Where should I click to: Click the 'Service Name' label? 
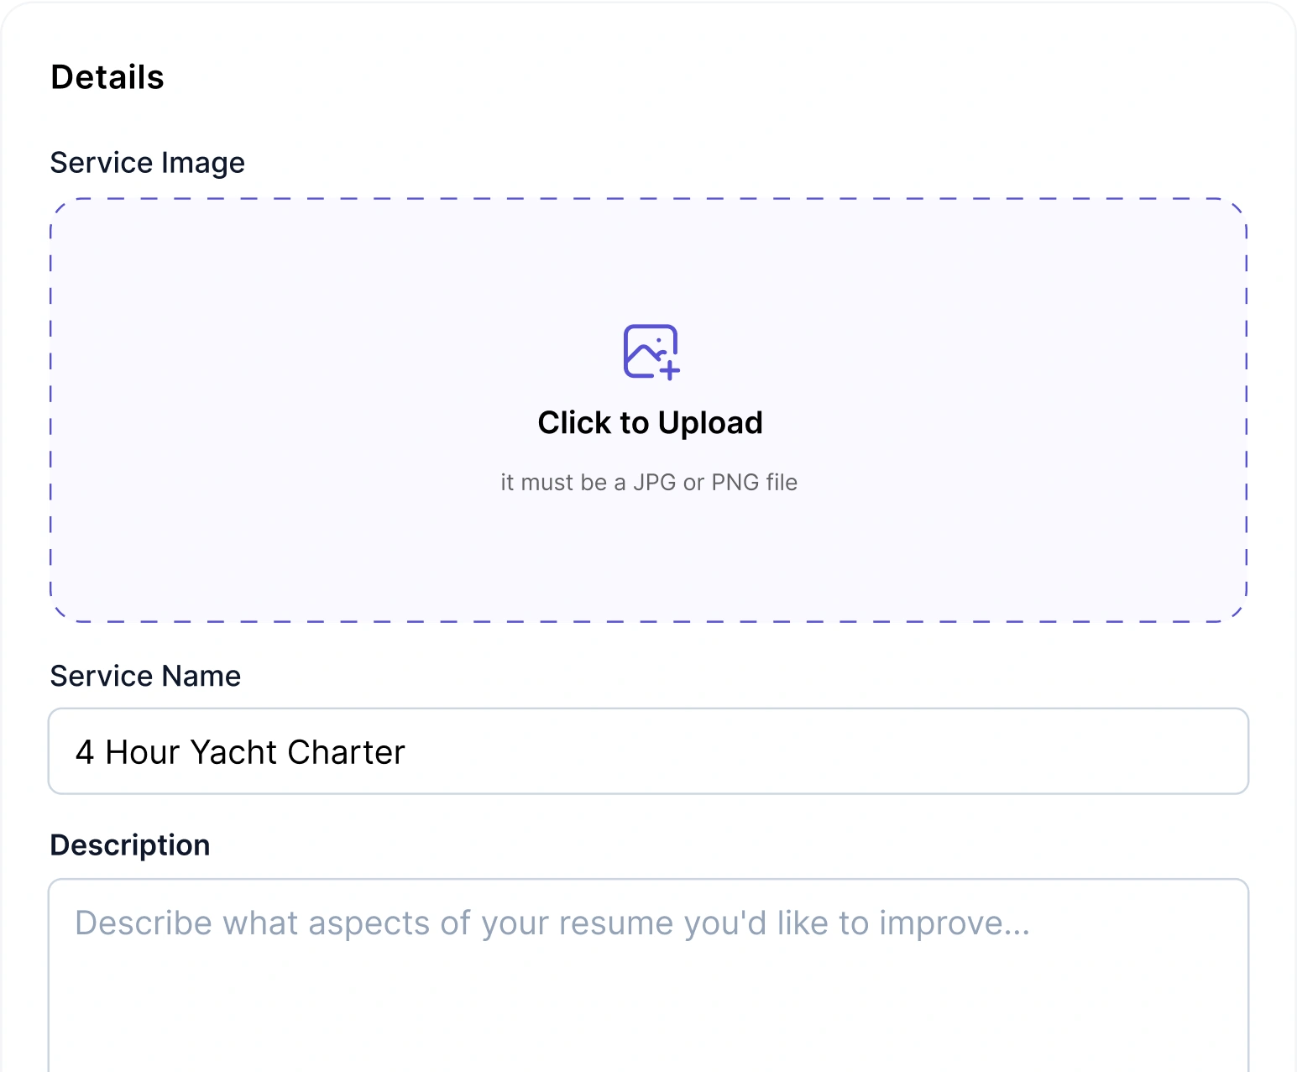pyautogui.click(x=145, y=676)
